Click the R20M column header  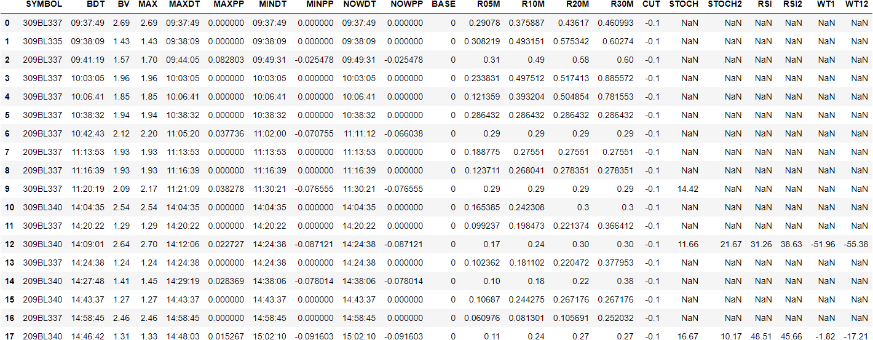pos(578,4)
